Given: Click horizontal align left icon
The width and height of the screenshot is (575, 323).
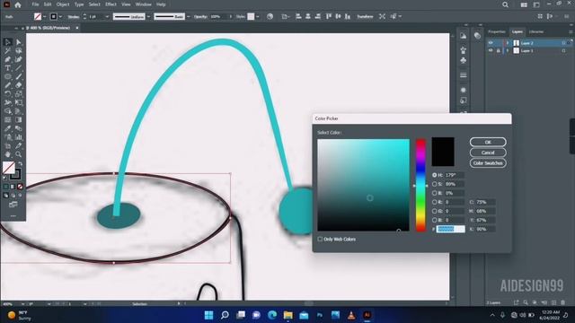Looking at the screenshot, I should click(x=298, y=16).
